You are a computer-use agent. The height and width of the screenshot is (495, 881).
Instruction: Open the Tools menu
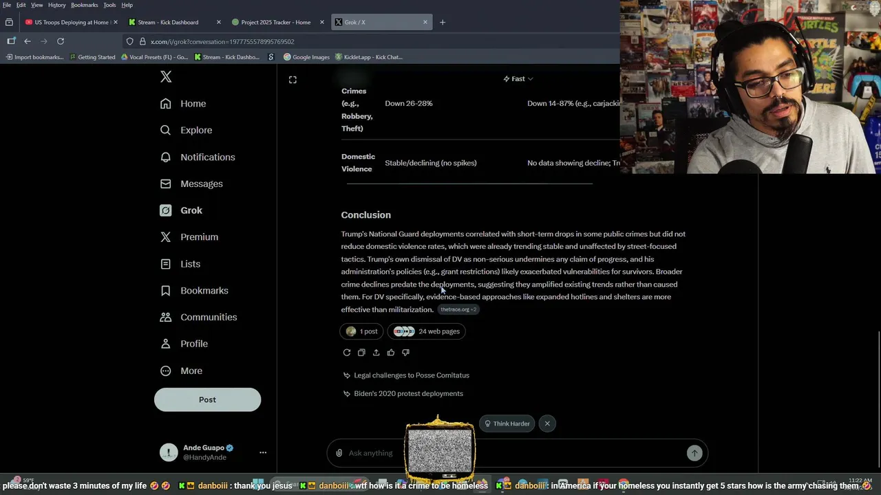click(x=109, y=5)
